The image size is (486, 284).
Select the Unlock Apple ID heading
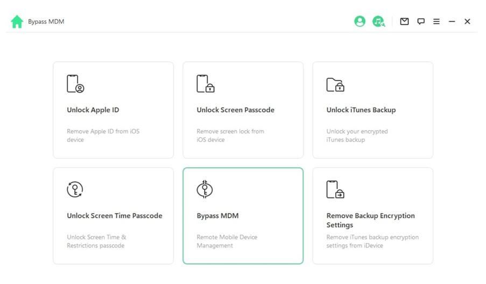click(93, 110)
